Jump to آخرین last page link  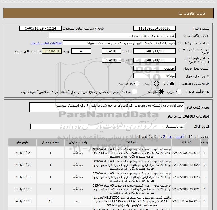click(x=180, y=137)
